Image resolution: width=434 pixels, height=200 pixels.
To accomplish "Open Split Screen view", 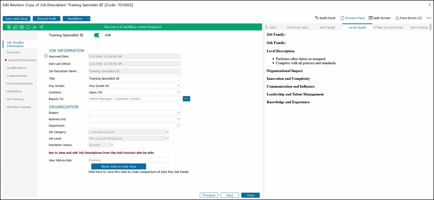I will click(380, 18).
